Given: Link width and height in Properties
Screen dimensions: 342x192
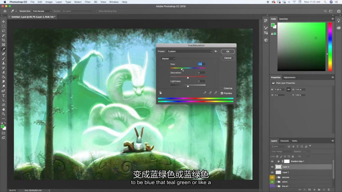Looking at the screenshot, I should click(x=288, y=89).
